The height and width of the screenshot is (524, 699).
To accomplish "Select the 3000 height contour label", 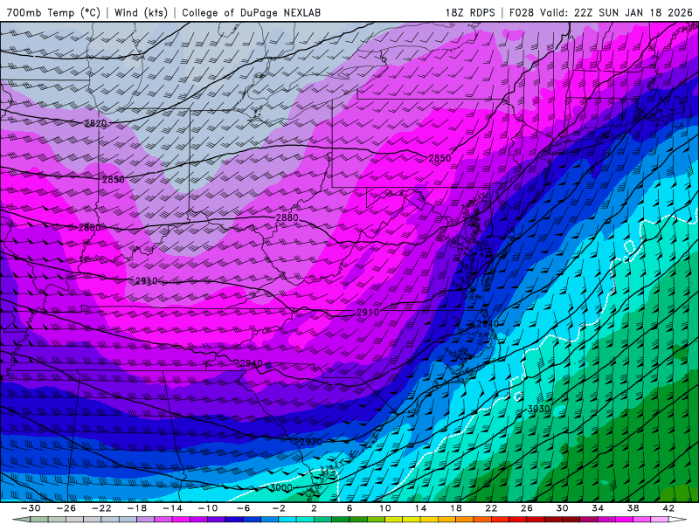I will pos(280,488).
